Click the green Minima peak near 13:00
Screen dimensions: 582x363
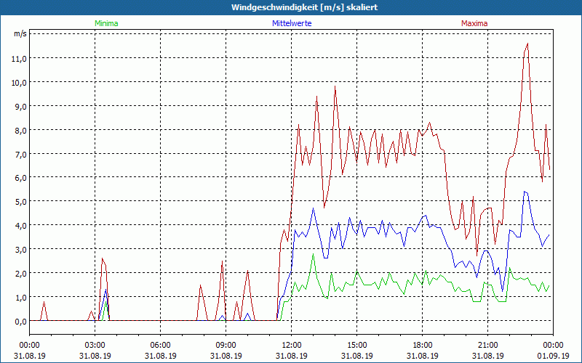click(314, 255)
